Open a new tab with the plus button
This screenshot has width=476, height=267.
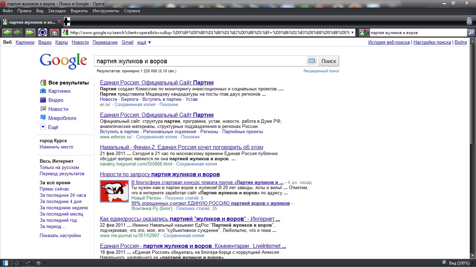click(x=67, y=22)
